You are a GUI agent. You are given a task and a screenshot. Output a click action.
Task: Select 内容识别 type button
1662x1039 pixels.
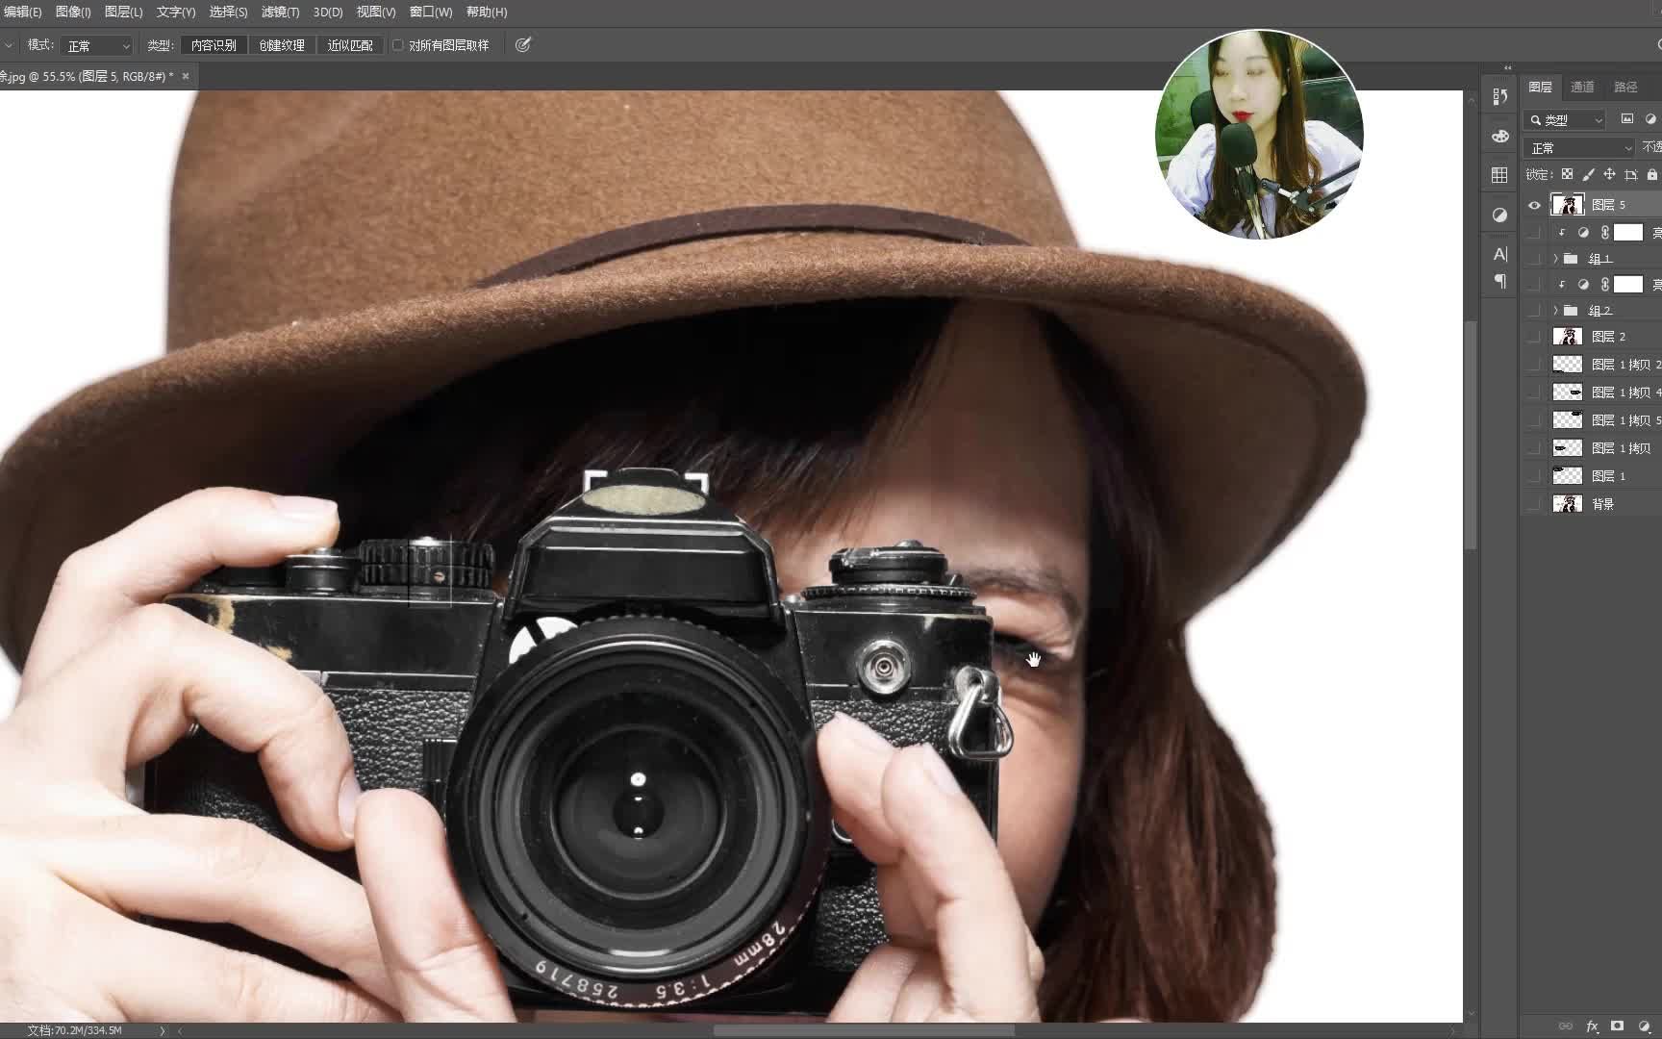tap(214, 45)
